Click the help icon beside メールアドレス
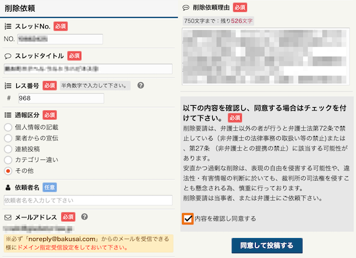Image resolution: width=356 pixels, height=258 pixels. 84,217
